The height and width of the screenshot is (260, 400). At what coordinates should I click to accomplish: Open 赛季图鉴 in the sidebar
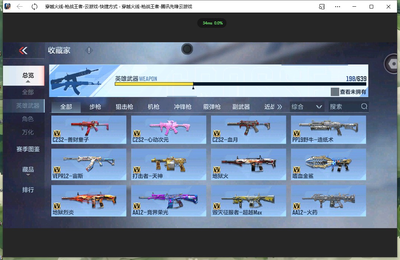[28, 149]
